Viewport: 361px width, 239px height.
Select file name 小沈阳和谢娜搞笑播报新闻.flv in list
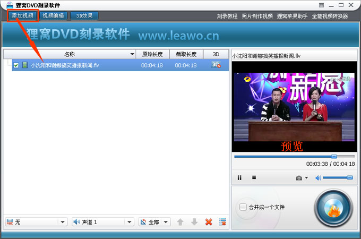pos(65,65)
